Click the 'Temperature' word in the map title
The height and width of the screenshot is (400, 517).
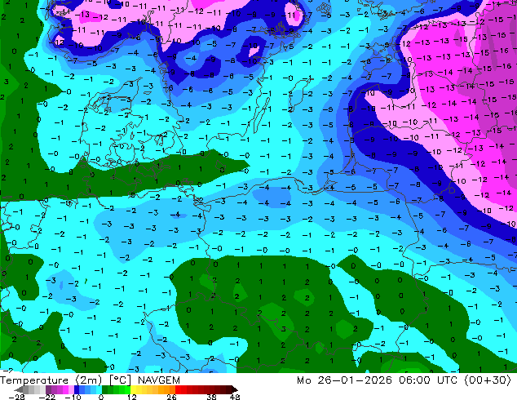click(x=34, y=380)
